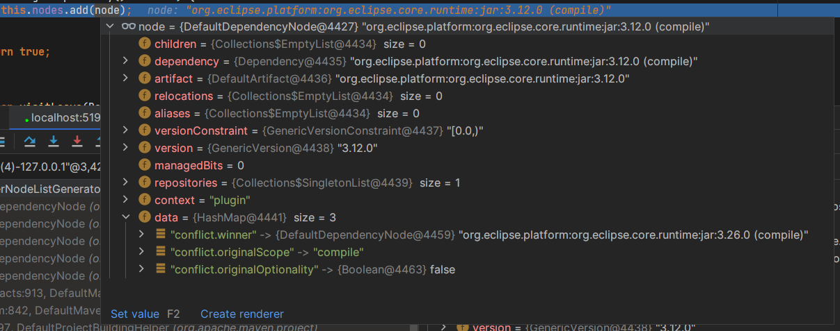Expand the repositories field row
840x331 pixels.
[x=125, y=183]
